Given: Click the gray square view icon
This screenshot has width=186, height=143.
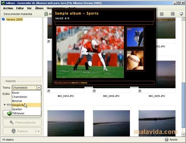Looking at the screenshot, I should (x=173, y=14).
